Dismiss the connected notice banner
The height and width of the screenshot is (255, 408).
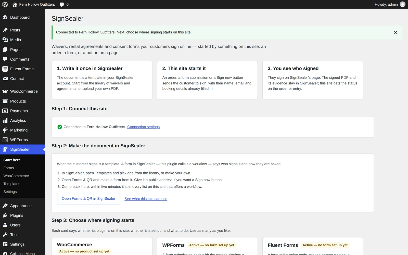(396, 32)
